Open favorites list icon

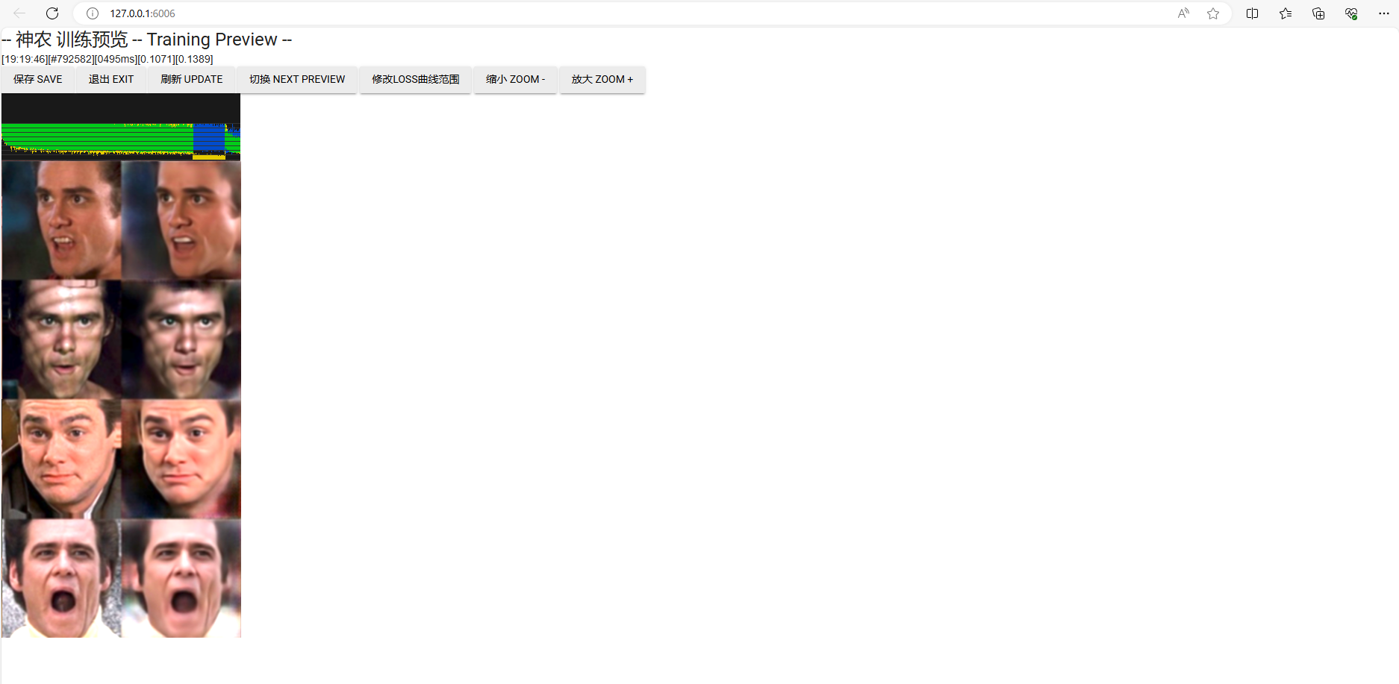[1286, 13]
